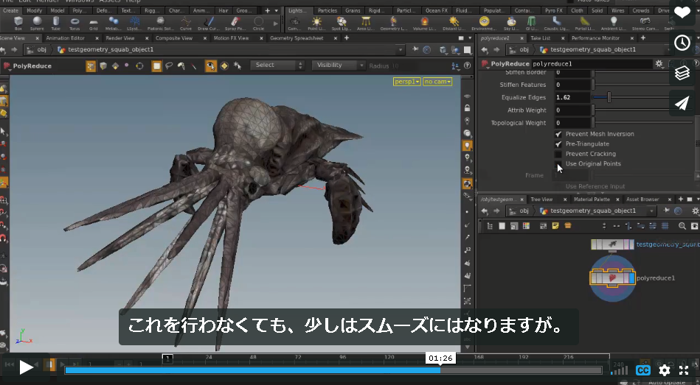Screen dimensions: 700x385
Task: Add a Point Light from shelf
Action: (x=316, y=23)
